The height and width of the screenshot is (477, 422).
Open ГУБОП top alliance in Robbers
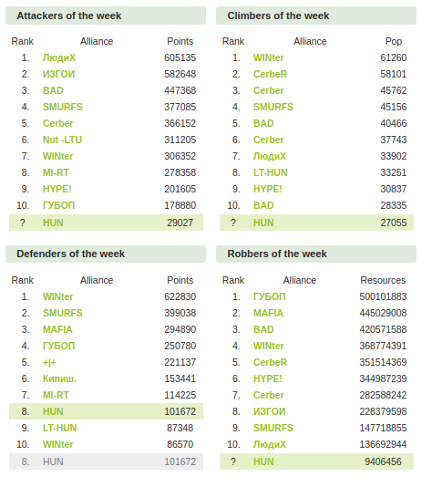270,296
